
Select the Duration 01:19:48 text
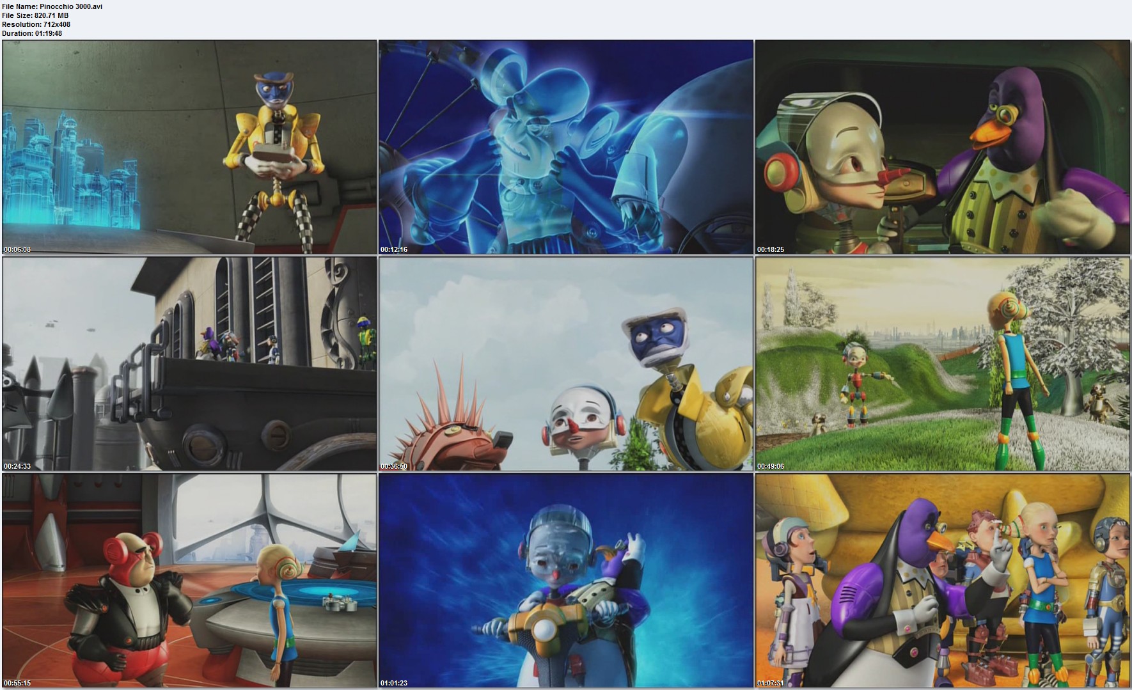32,33
